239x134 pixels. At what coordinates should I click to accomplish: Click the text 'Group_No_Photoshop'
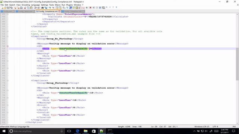point(59,39)
